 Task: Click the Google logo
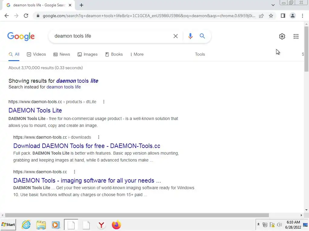tap(21, 36)
